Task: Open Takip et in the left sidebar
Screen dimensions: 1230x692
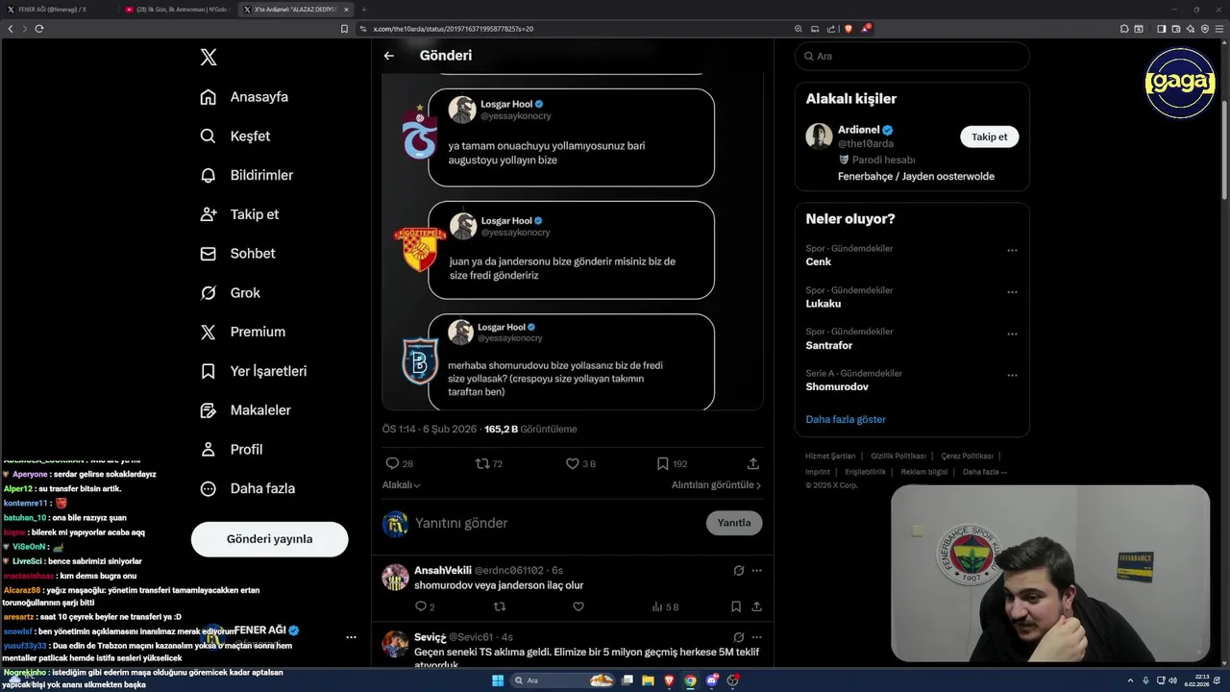Action: pyautogui.click(x=239, y=214)
